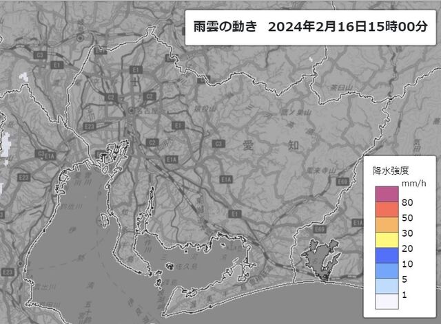Click the 知 character of Aichi label

(x=294, y=145)
